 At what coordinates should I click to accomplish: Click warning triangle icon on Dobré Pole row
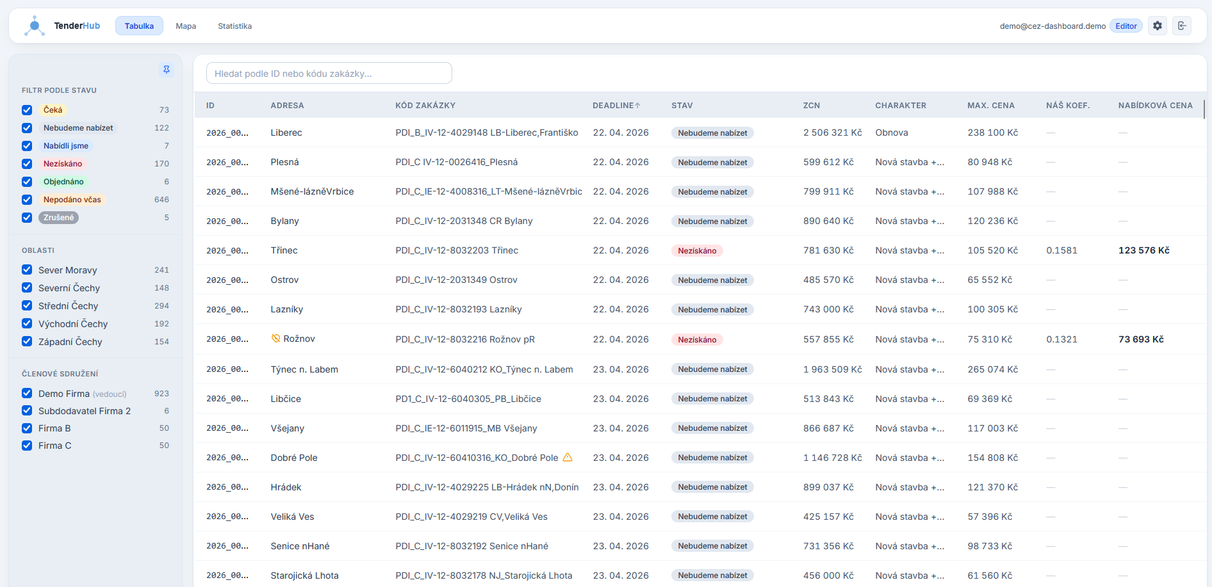[x=568, y=457]
